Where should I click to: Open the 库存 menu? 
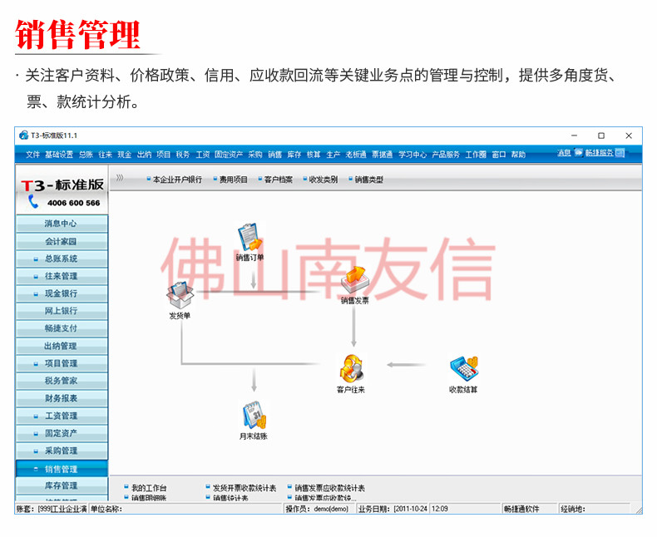294,155
